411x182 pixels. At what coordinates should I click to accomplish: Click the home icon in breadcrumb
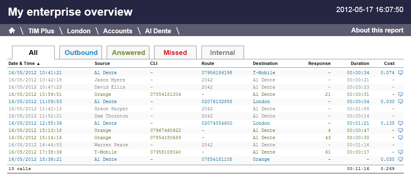pos(12,31)
